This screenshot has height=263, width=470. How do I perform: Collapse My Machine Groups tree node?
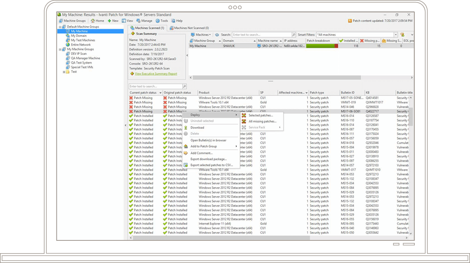(x=60, y=49)
